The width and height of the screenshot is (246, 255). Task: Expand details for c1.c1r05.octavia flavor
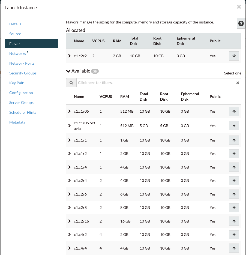[69, 126]
